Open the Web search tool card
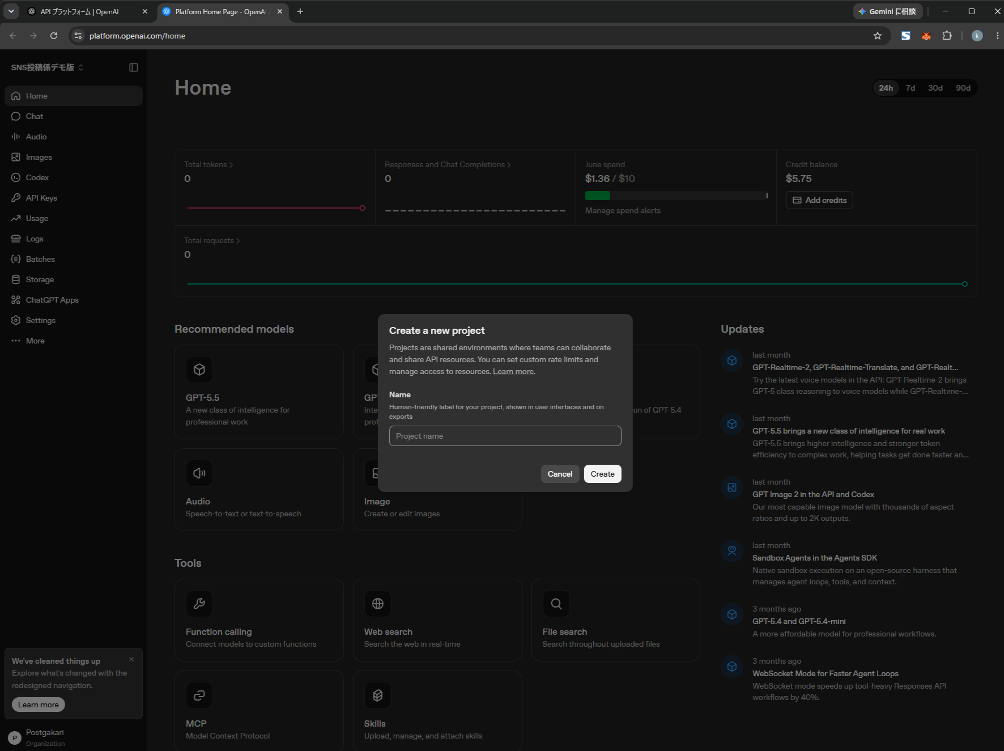 point(437,620)
